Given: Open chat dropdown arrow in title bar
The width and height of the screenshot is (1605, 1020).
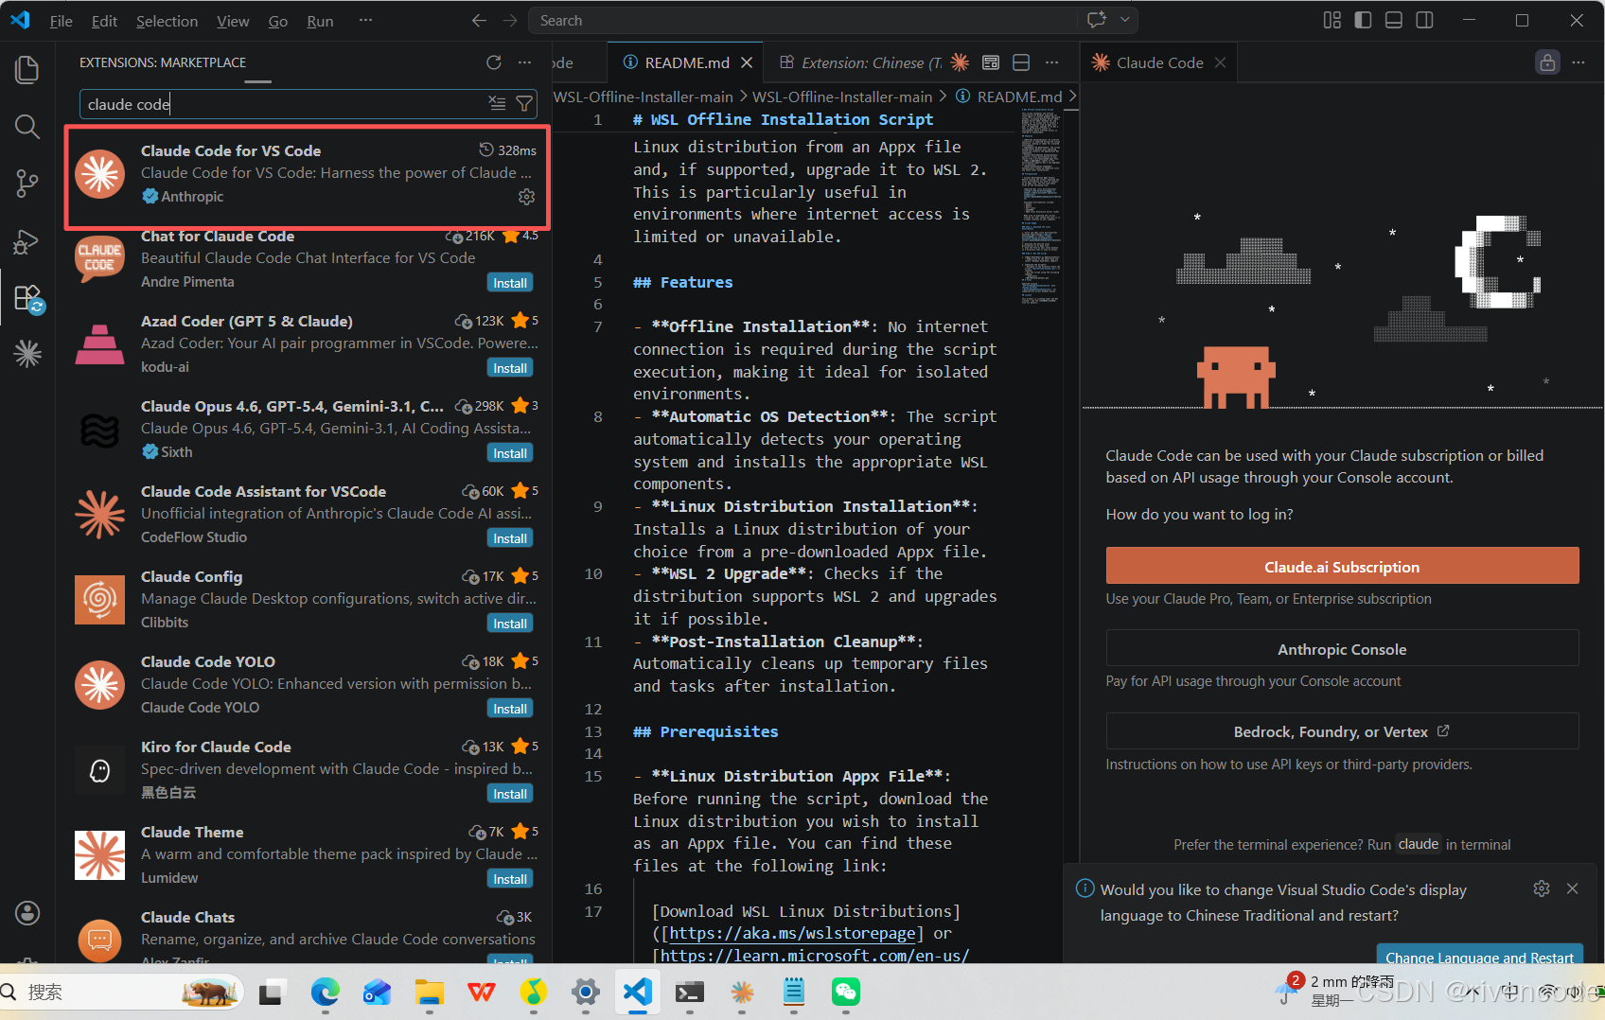Looking at the screenshot, I should (x=1125, y=20).
